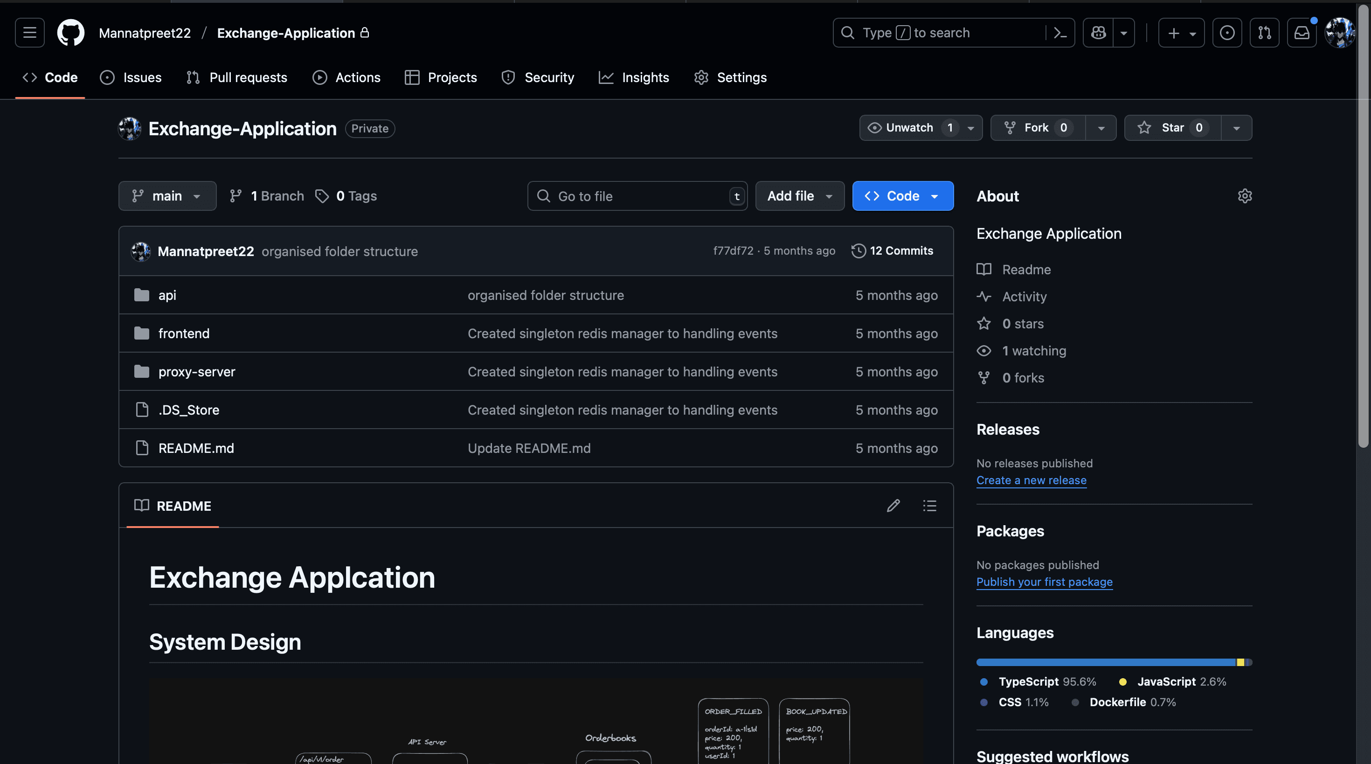Screen dimensions: 1371x764
Task: Open the proxy-server folder
Action: [197, 372]
